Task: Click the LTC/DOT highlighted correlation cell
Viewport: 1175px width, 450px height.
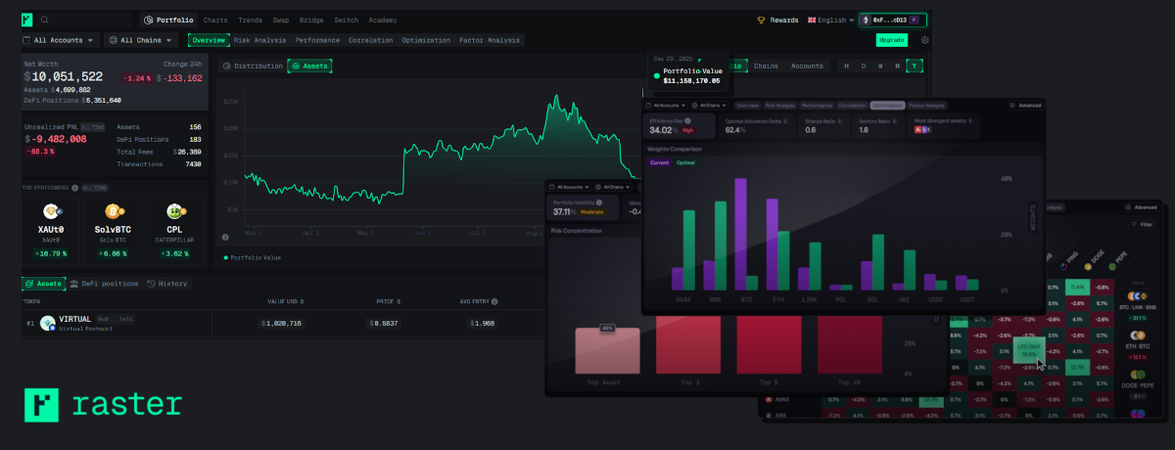Action: (1028, 351)
